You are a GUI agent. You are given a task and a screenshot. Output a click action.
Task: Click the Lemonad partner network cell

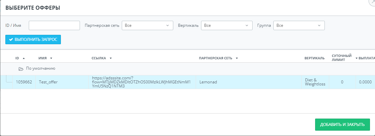coord(208,82)
